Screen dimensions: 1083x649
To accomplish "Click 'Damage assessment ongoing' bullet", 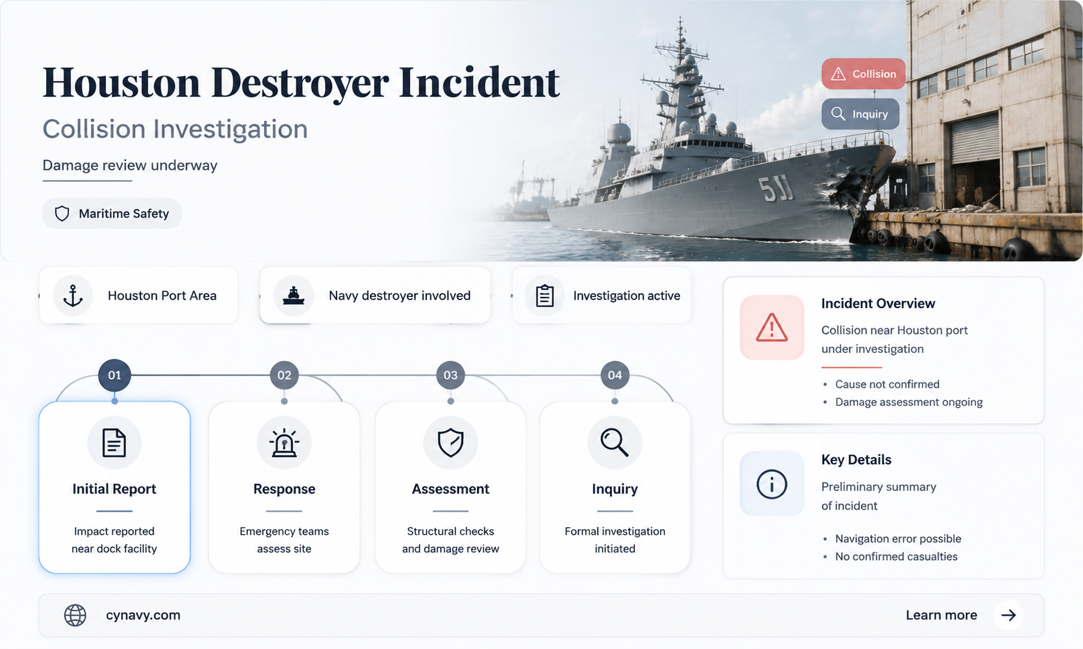I will coord(908,402).
